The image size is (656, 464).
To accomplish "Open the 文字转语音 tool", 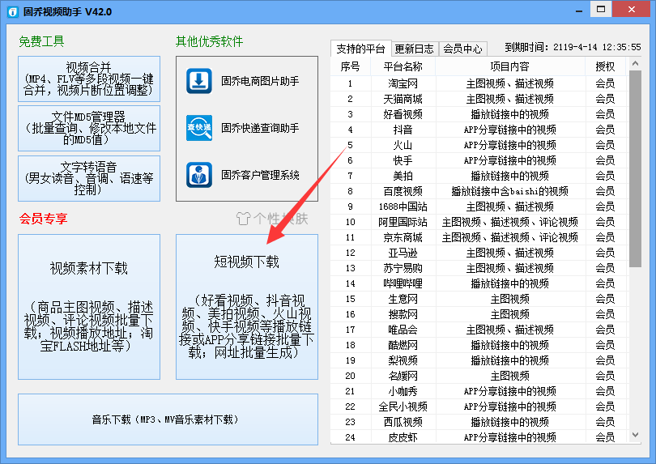I will point(89,178).
